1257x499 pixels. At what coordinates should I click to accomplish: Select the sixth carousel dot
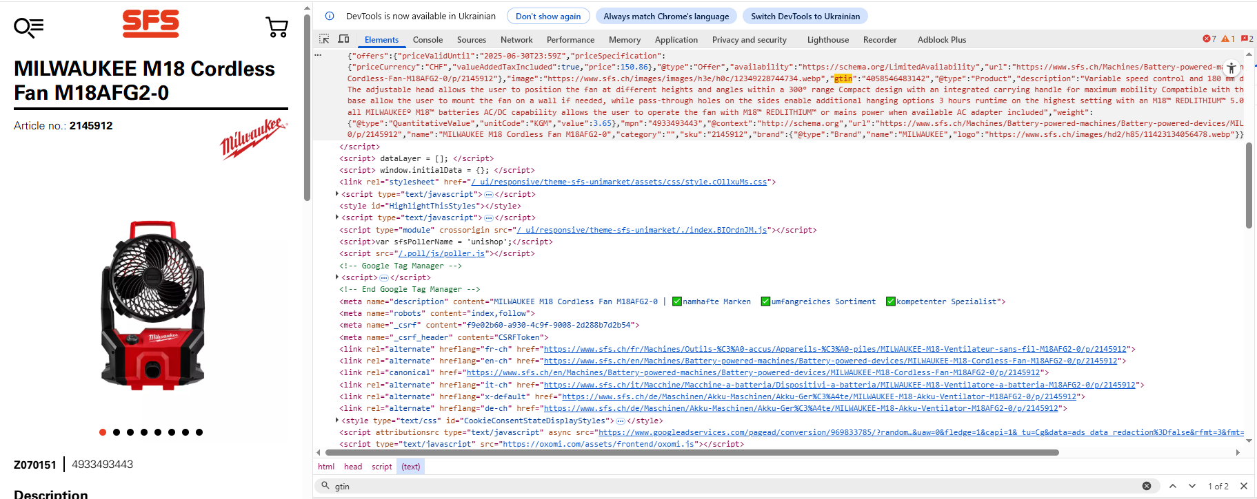[172, 432]
